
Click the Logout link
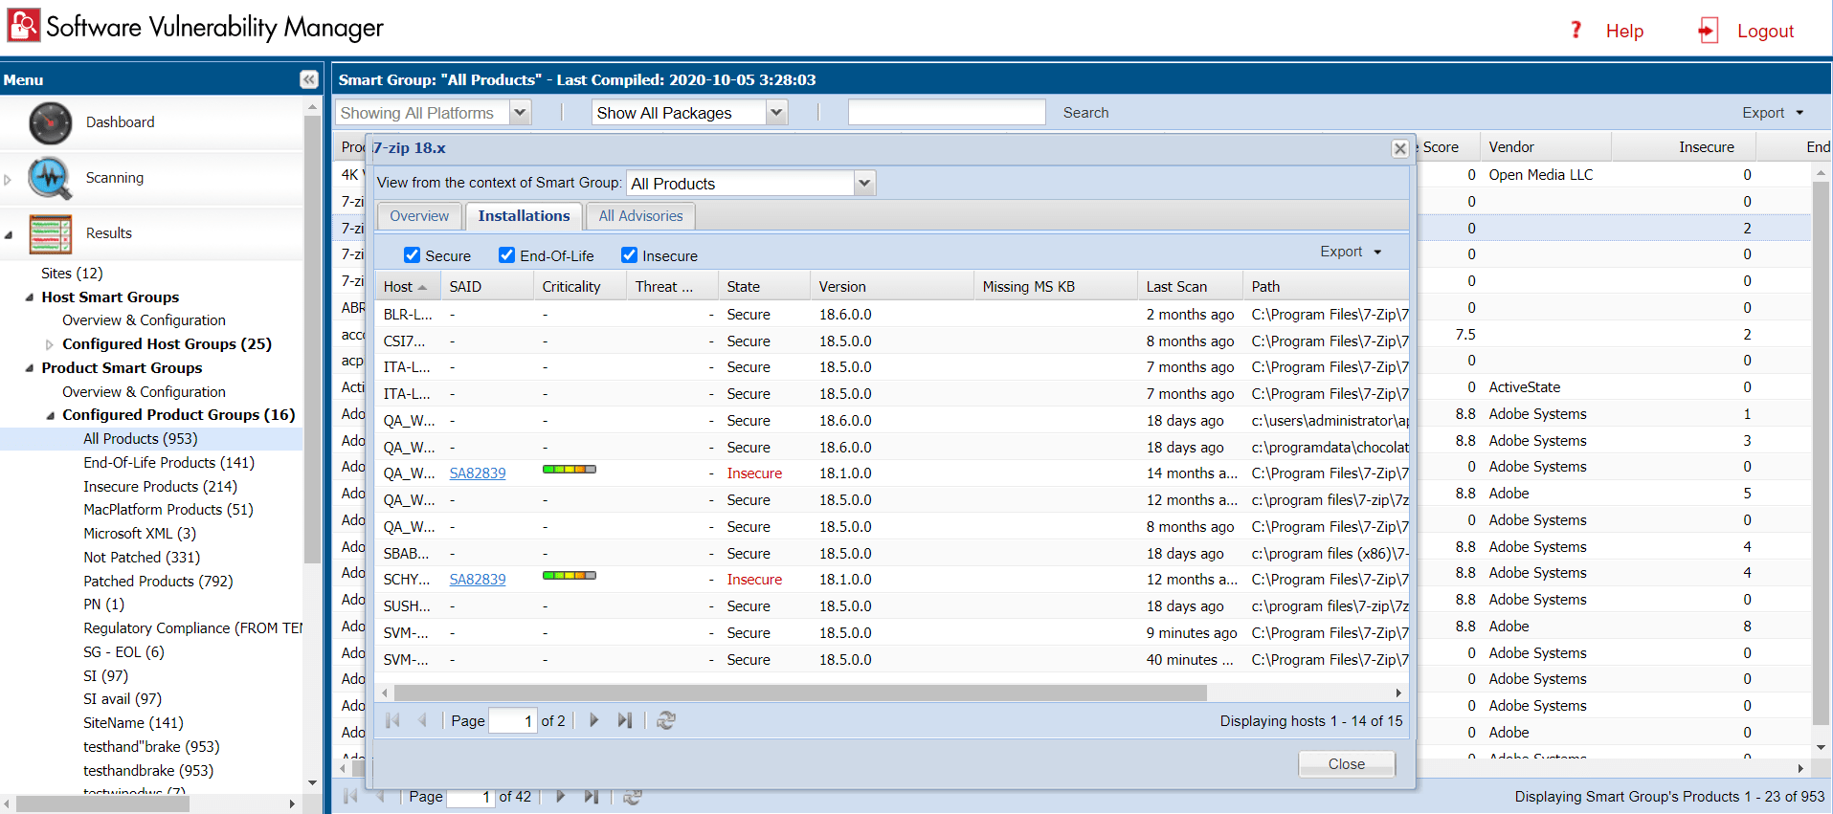tap(1765, 31)
